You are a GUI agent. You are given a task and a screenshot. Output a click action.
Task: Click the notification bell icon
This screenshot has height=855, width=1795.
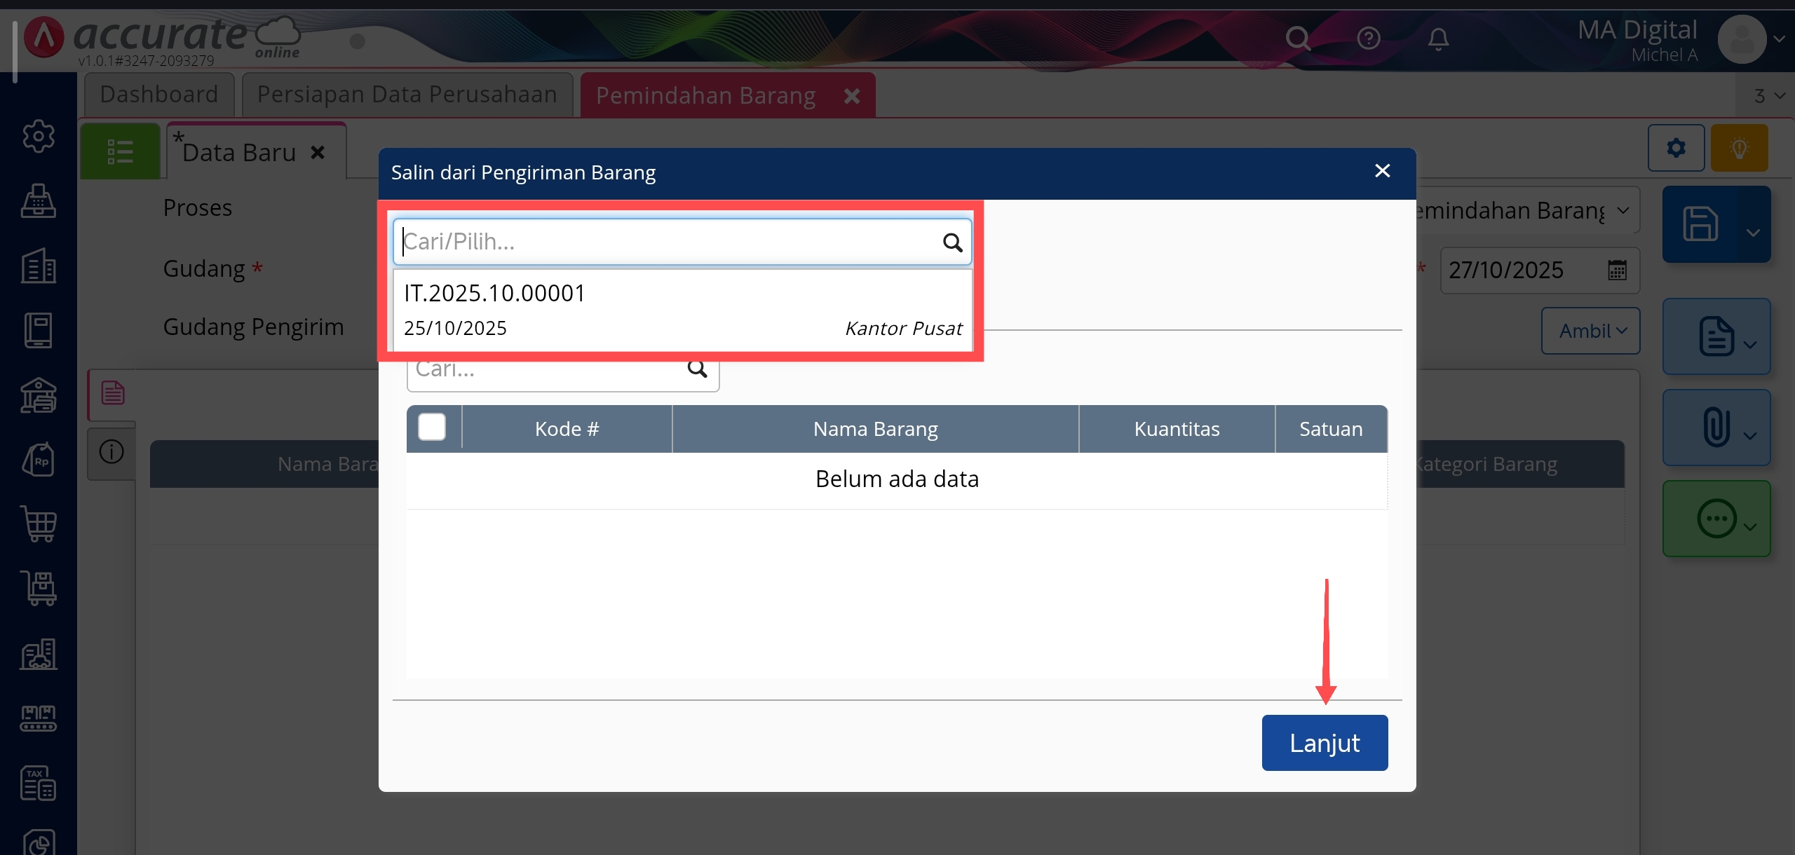pyautogui.click(x=1438, y=39)
